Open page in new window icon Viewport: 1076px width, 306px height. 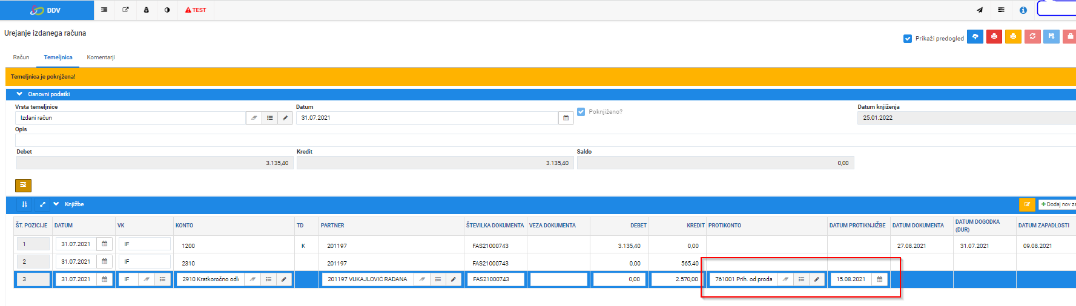[x=125, y=10]
